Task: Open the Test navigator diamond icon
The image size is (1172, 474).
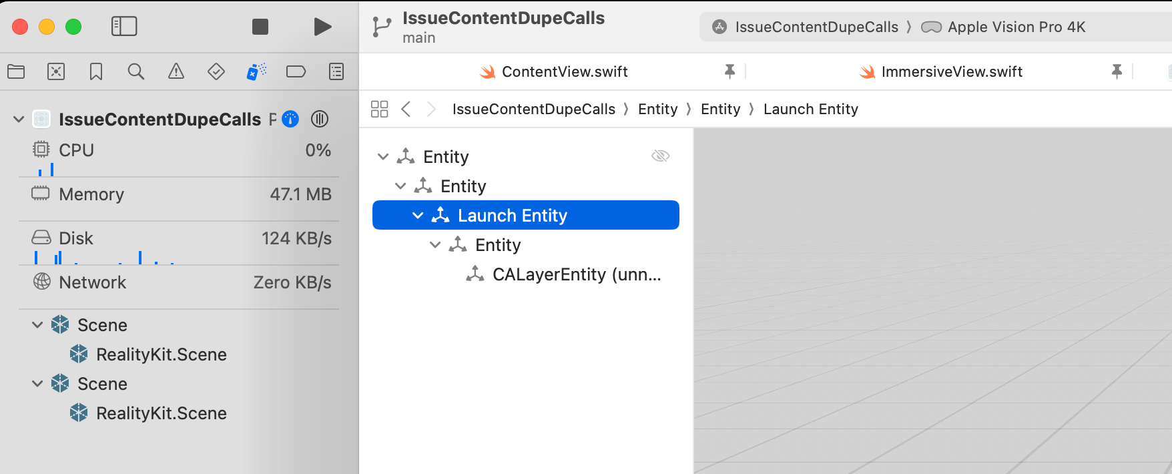Action: pos(216,71)
